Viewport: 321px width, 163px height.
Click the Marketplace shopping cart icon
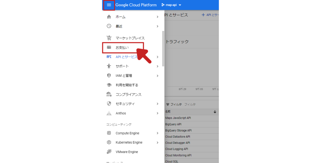tap(109, 38)
